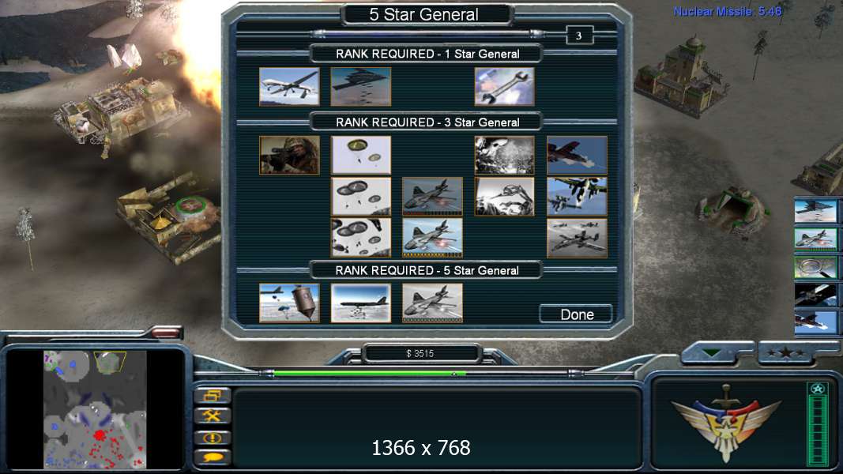This screenshot has width=843, height=474.
Task: Pick the sniper Pathfinder power icon
Action: tap(289, 155)
